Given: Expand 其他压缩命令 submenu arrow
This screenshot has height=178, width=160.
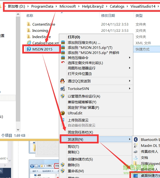Looking at the screenshot, I should point(130,58).
